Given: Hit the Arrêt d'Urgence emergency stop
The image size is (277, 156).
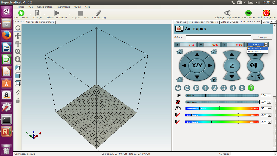Looking at the screenshot, I should click(x=266, y=13).
